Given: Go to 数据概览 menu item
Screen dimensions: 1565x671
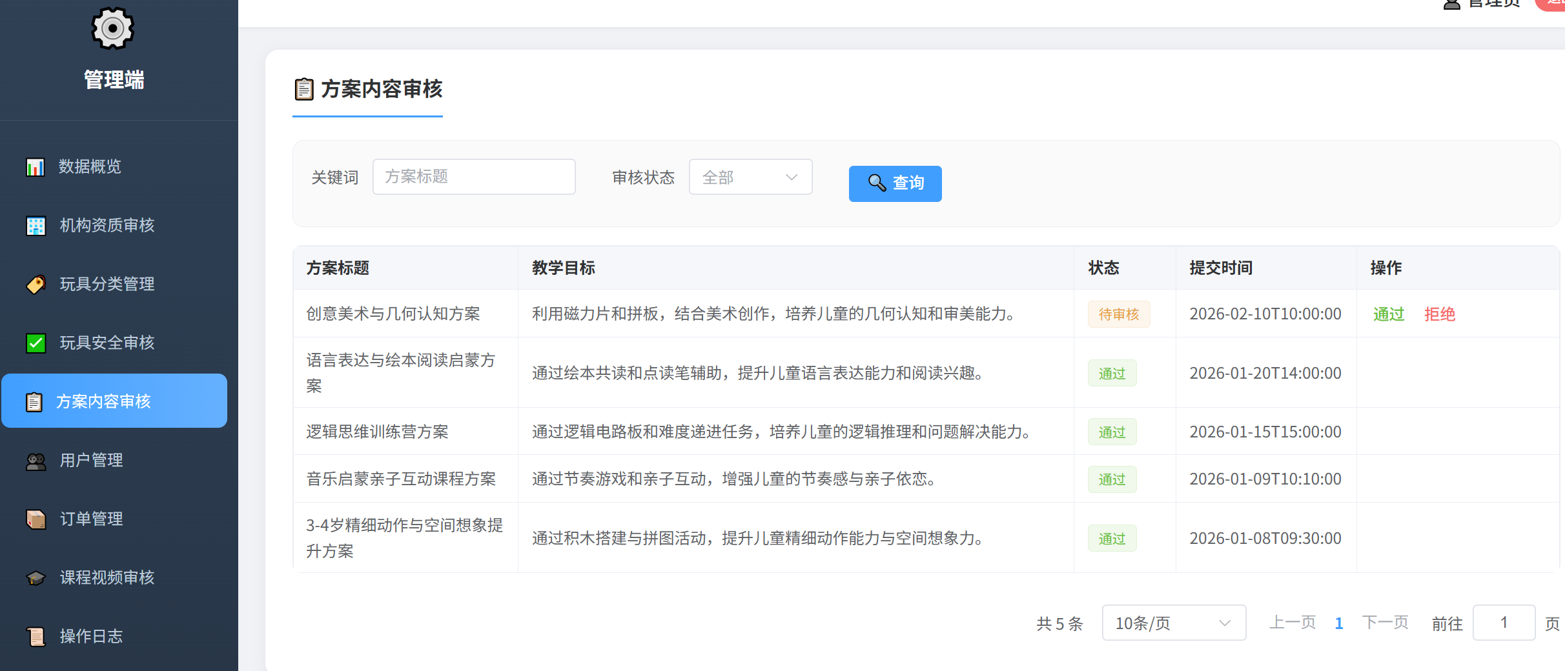Looking at the screenshot, I should [114, 166].
